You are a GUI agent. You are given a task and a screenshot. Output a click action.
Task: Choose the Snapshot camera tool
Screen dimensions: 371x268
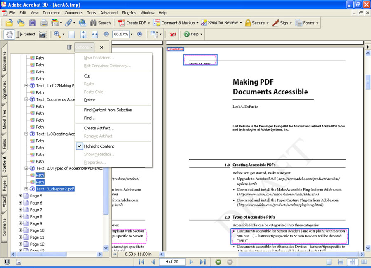click(42, 34)
